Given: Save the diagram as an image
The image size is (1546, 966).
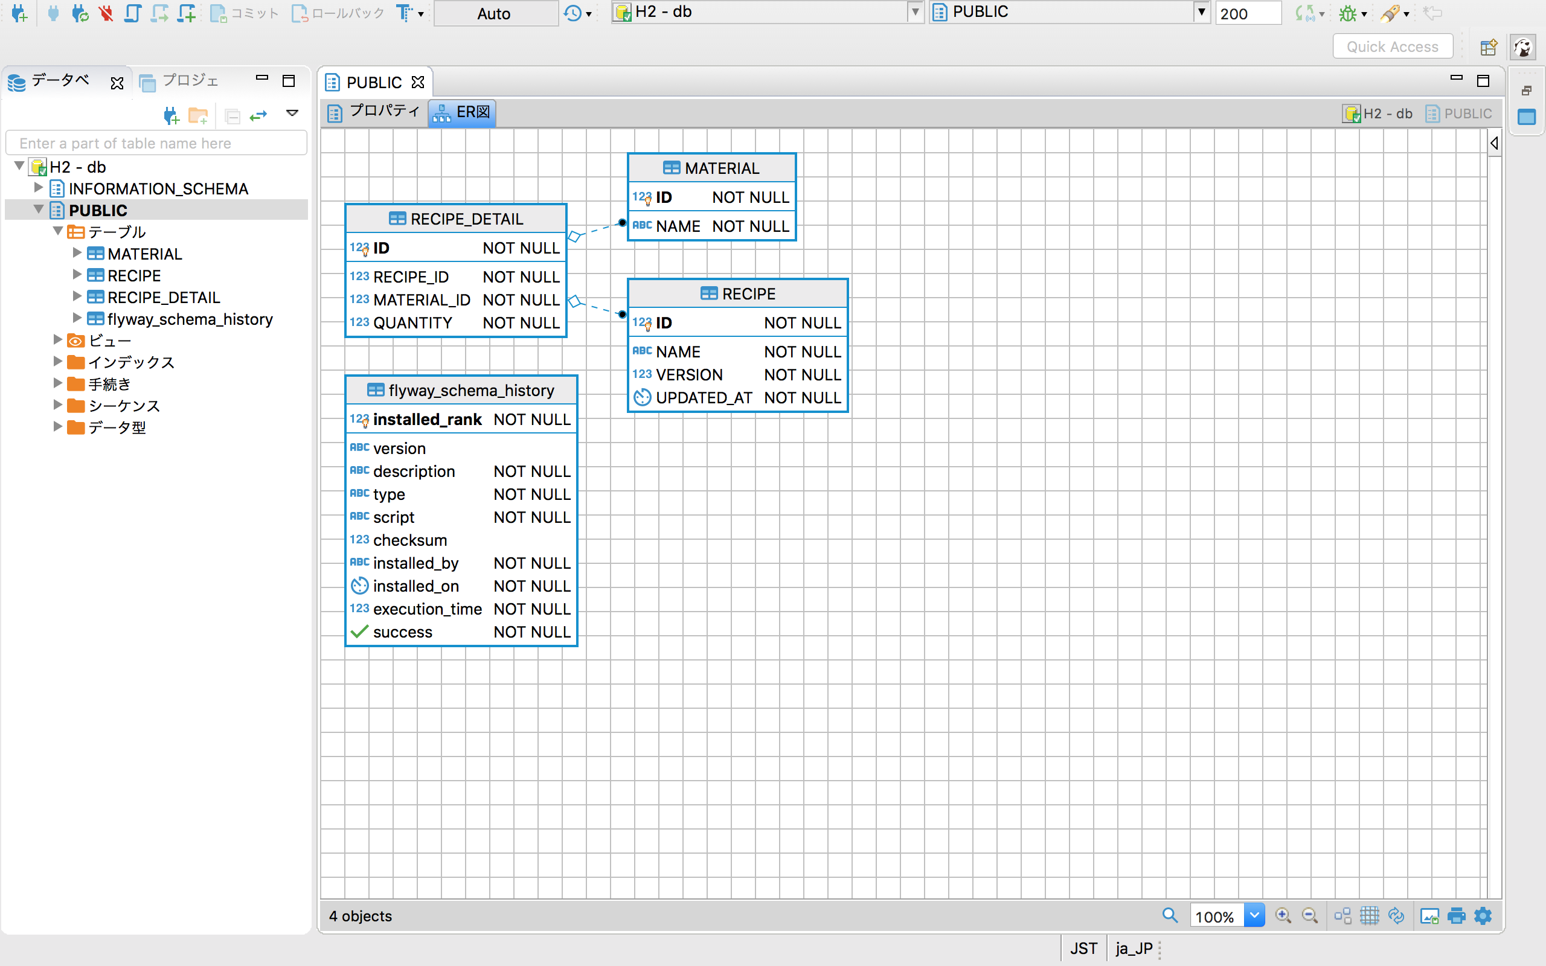Looking at the screenshot, I should click(1429, 915).
